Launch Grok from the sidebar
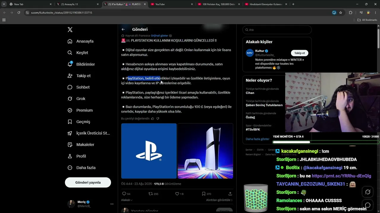This screenshot has width=380, height=213. [x=76, y=99]
